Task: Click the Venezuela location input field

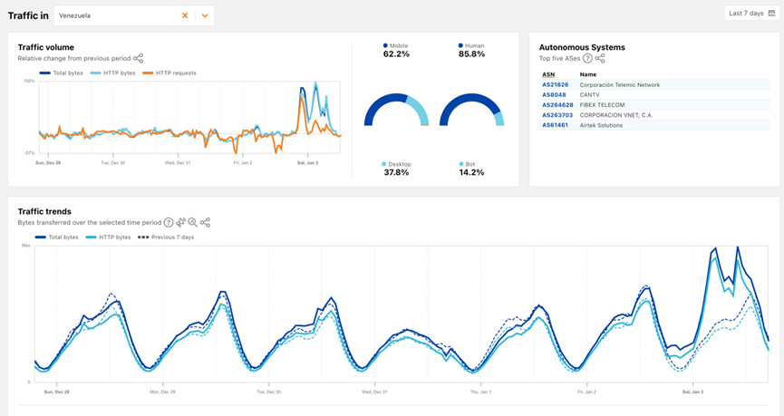Action: click(x=113, y=15)
